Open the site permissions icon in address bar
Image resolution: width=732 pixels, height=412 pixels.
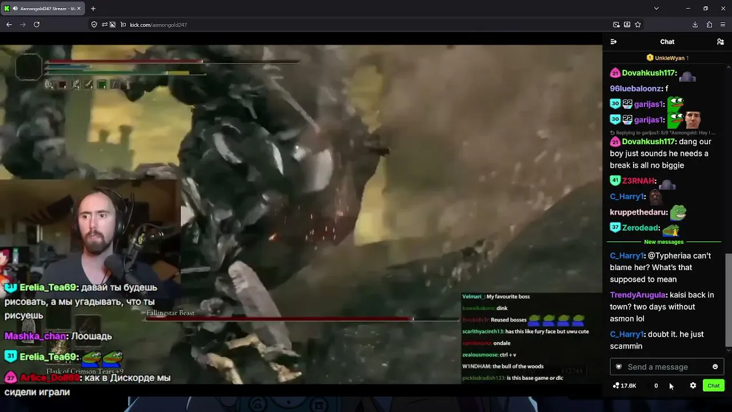[104, 25]
